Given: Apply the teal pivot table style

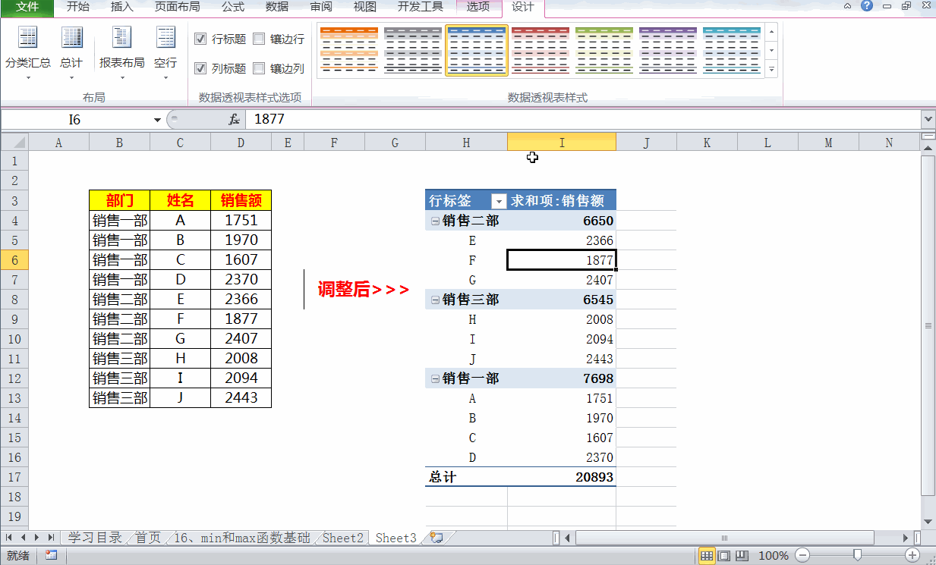Looking at the screenshot, I should coord(731,50).
